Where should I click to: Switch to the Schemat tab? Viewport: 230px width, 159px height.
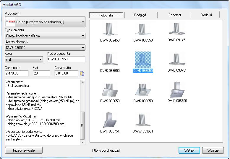[174, 15]
